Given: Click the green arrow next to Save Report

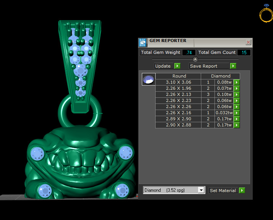Looking at the screenshot, I should coord(233,66).
